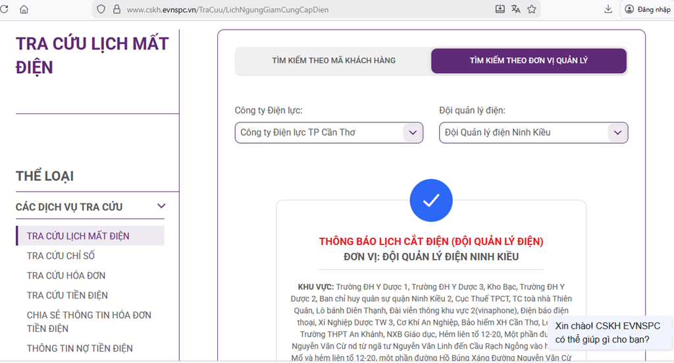Open the browser downloads icon
Image resolution: width=674 pixels, height=363 pixels.
click(x=608, y=9)
